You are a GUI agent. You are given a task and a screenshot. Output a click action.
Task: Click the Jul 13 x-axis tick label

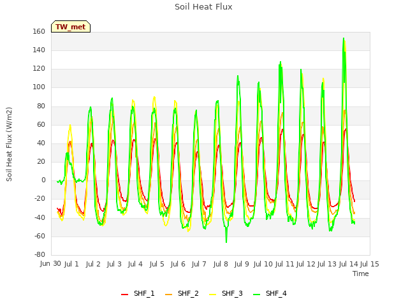click(x=327, y=264)
